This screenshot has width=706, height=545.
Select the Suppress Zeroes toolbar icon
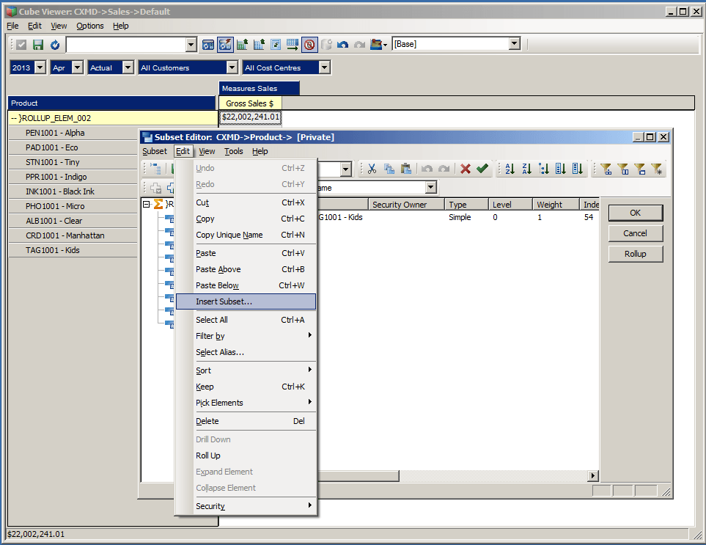tap(310, 44)
